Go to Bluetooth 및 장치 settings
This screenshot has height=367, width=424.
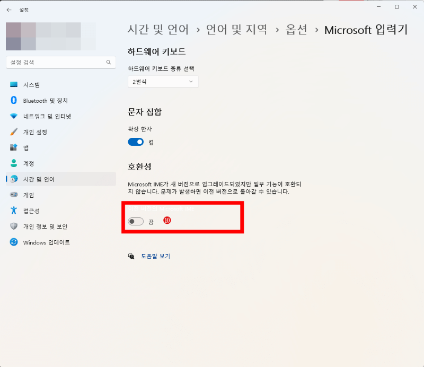point(61,100)
